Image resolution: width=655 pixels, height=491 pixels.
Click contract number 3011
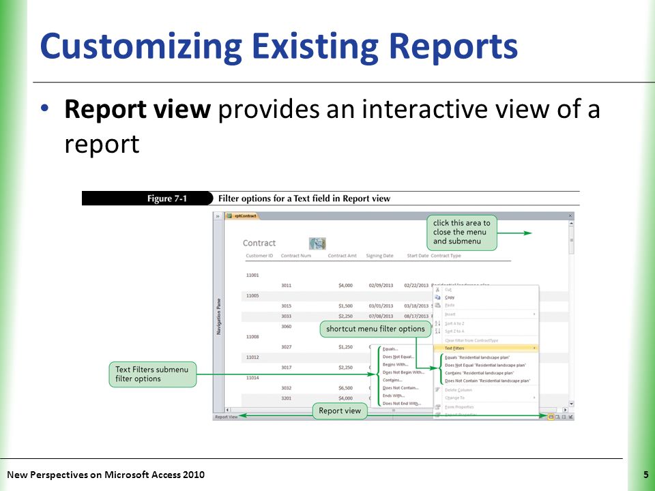286,286
